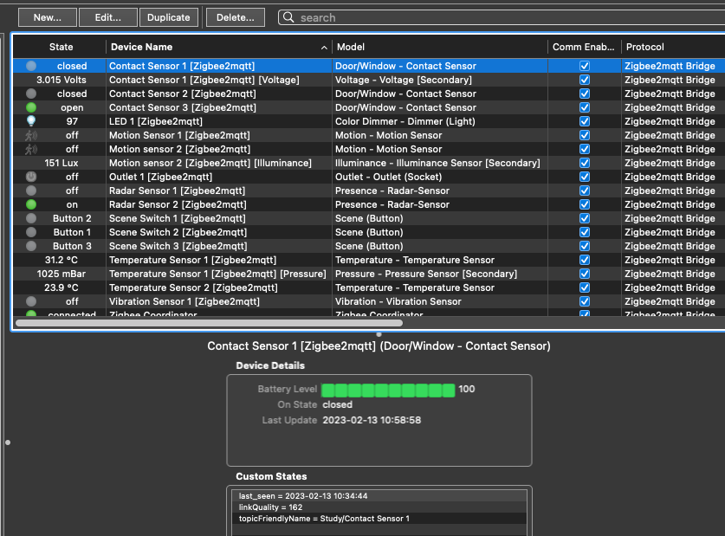The width and height of the screenshot is (725, 536).
Task: Toggle Comm Enabled for Motion Sensor 1
Action: point(585,135)
